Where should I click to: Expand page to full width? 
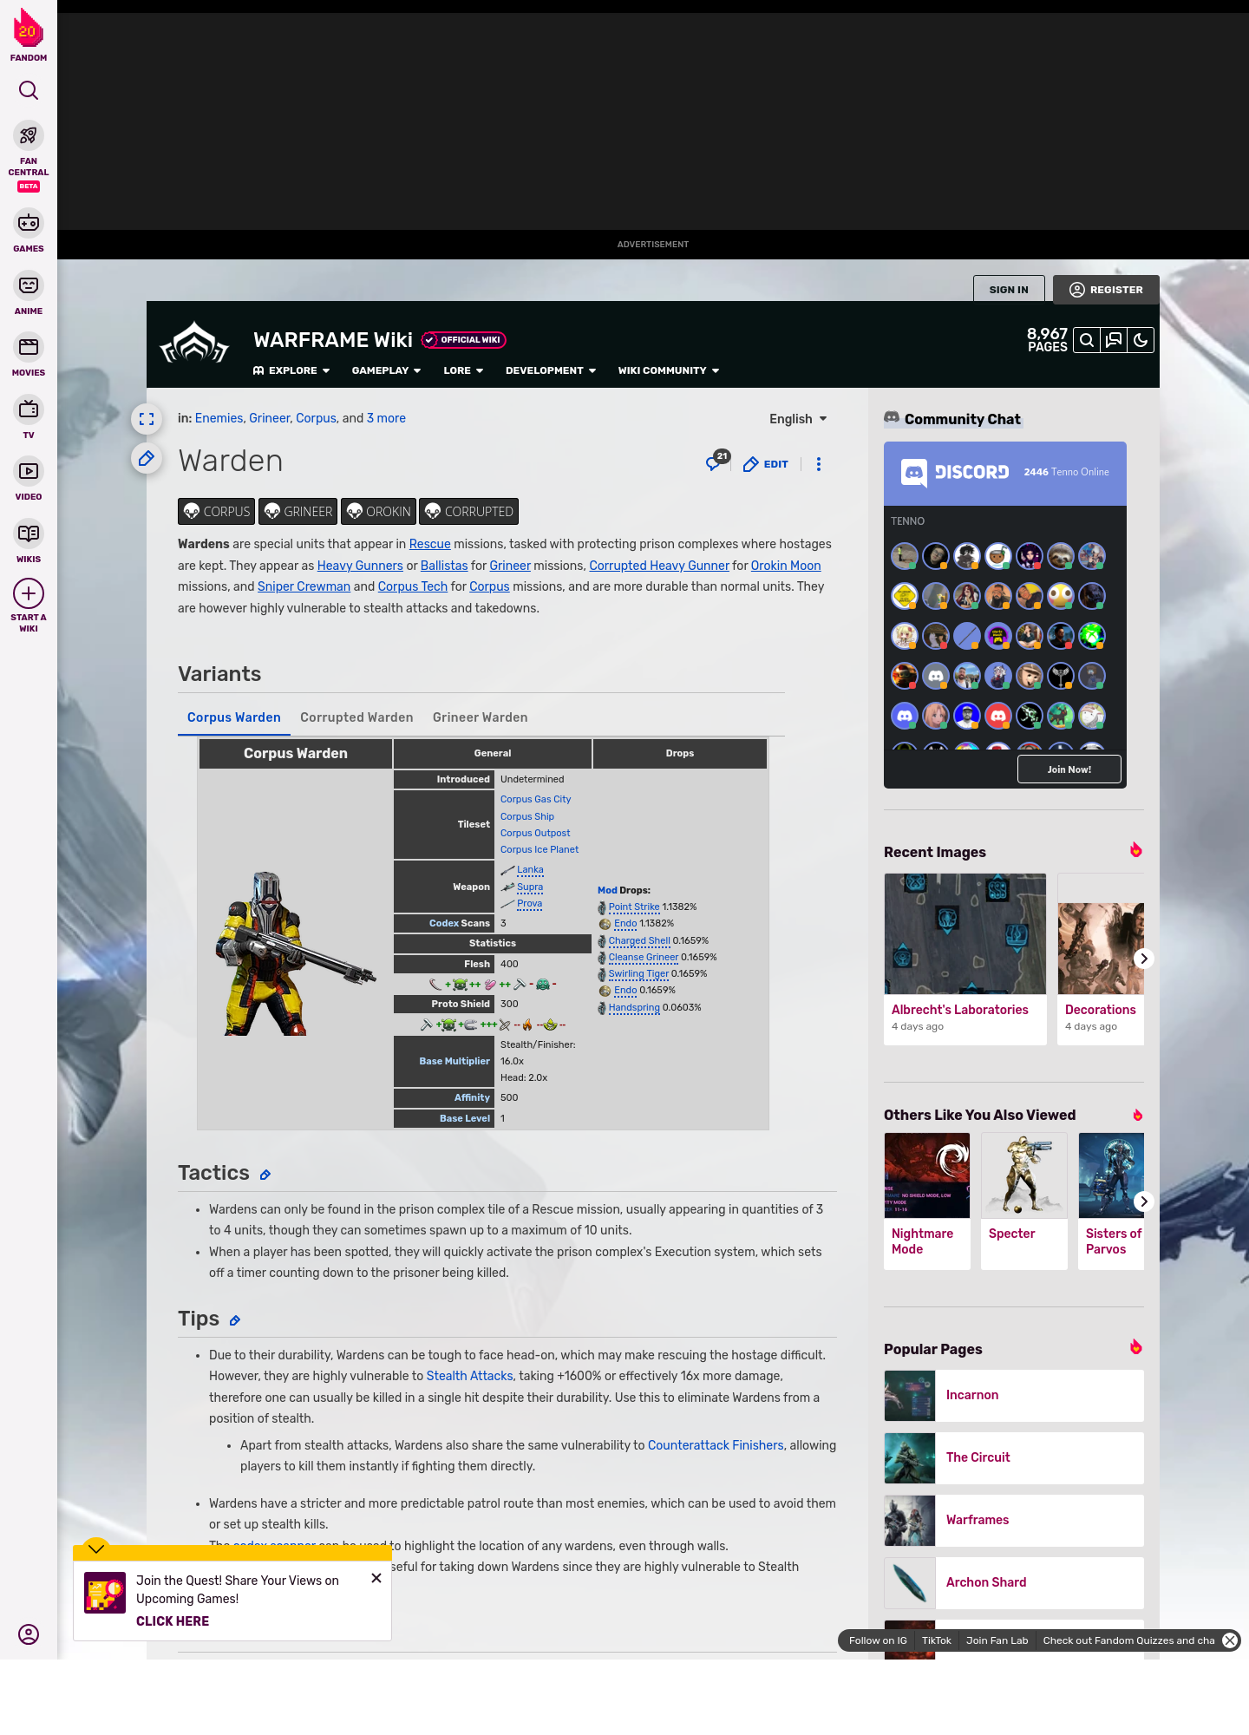[147, 419]
